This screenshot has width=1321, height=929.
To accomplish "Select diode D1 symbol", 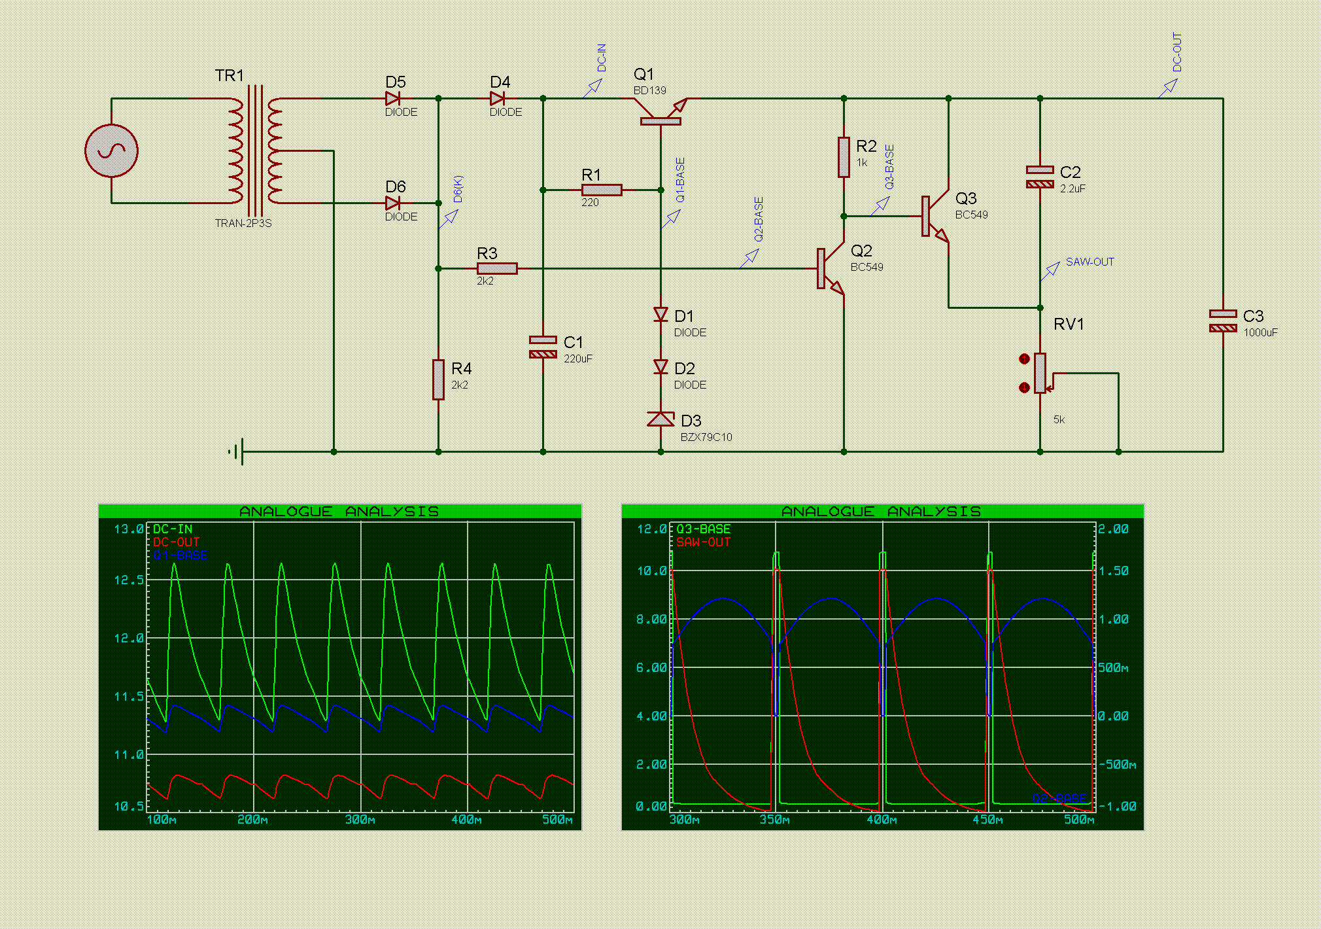I will (660, 315).
